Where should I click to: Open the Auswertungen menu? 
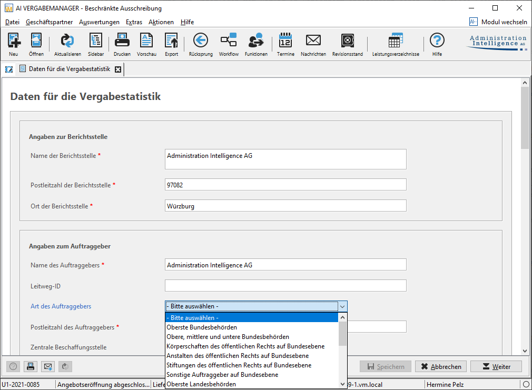tap(99, 22)
